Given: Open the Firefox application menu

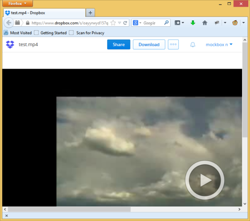Looking at the screenshot, I should coord(17,3).
